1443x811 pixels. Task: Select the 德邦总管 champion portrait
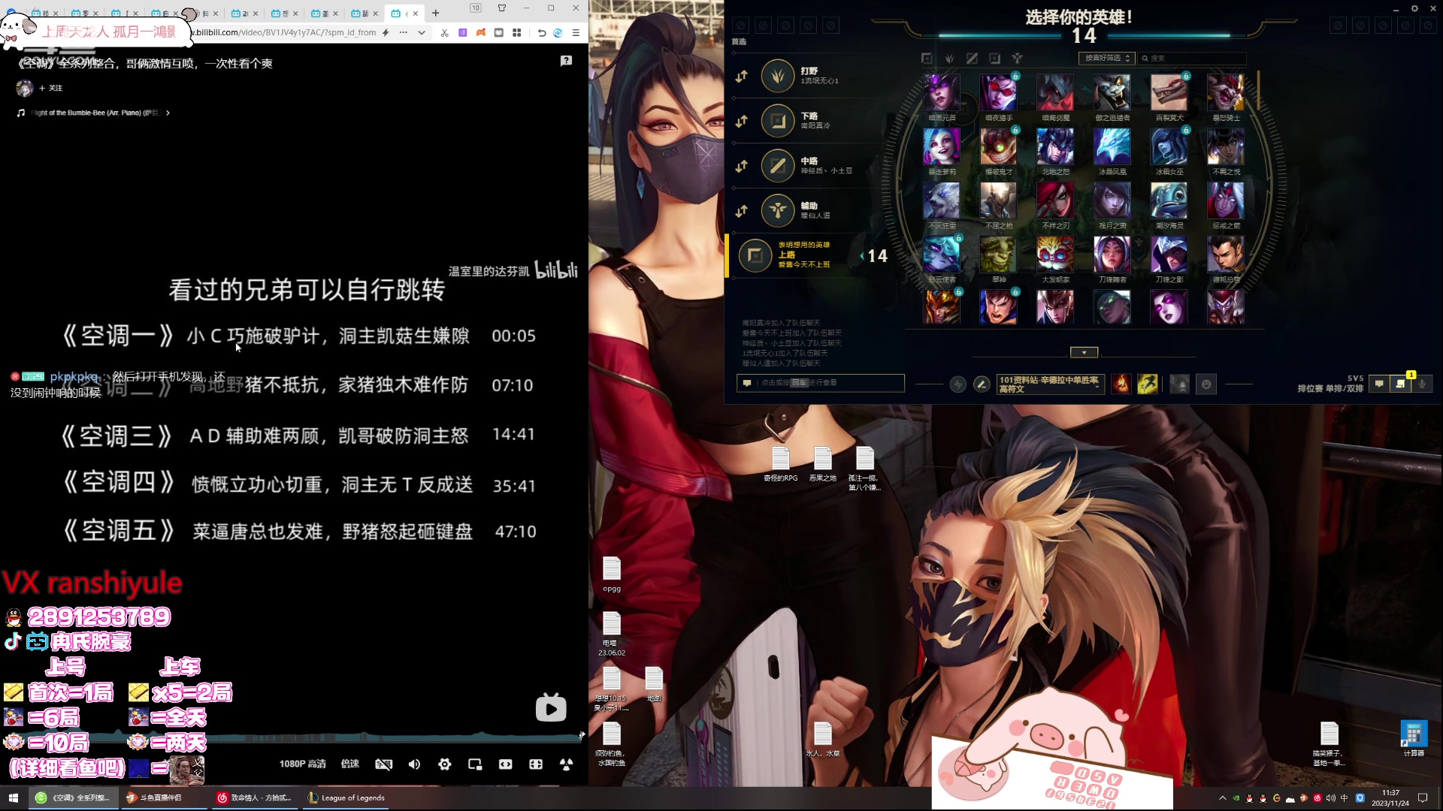click(x=1226, y=255)
